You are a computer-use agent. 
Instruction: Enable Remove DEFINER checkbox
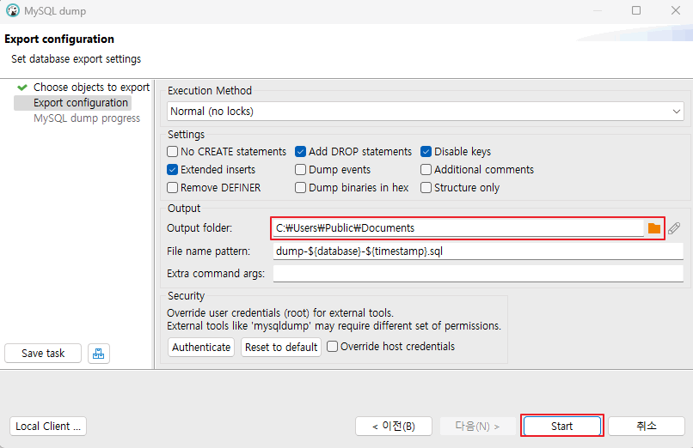coord(172,188)
